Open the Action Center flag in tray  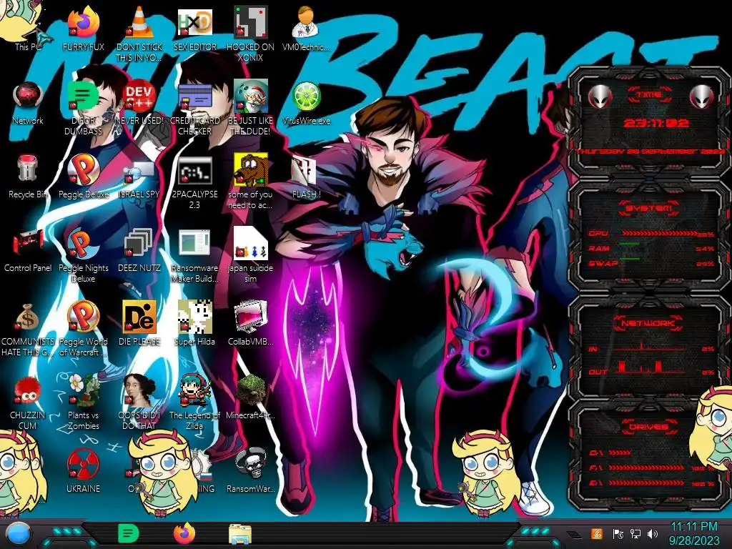click(618, 534)
